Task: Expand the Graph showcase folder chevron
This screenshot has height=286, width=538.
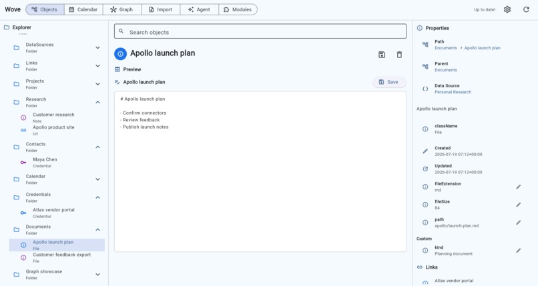Action: pyautogui.click(x=97, y=275)
